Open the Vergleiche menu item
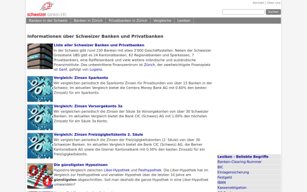This screenshot has width=307, height=192. click(162, 20)
